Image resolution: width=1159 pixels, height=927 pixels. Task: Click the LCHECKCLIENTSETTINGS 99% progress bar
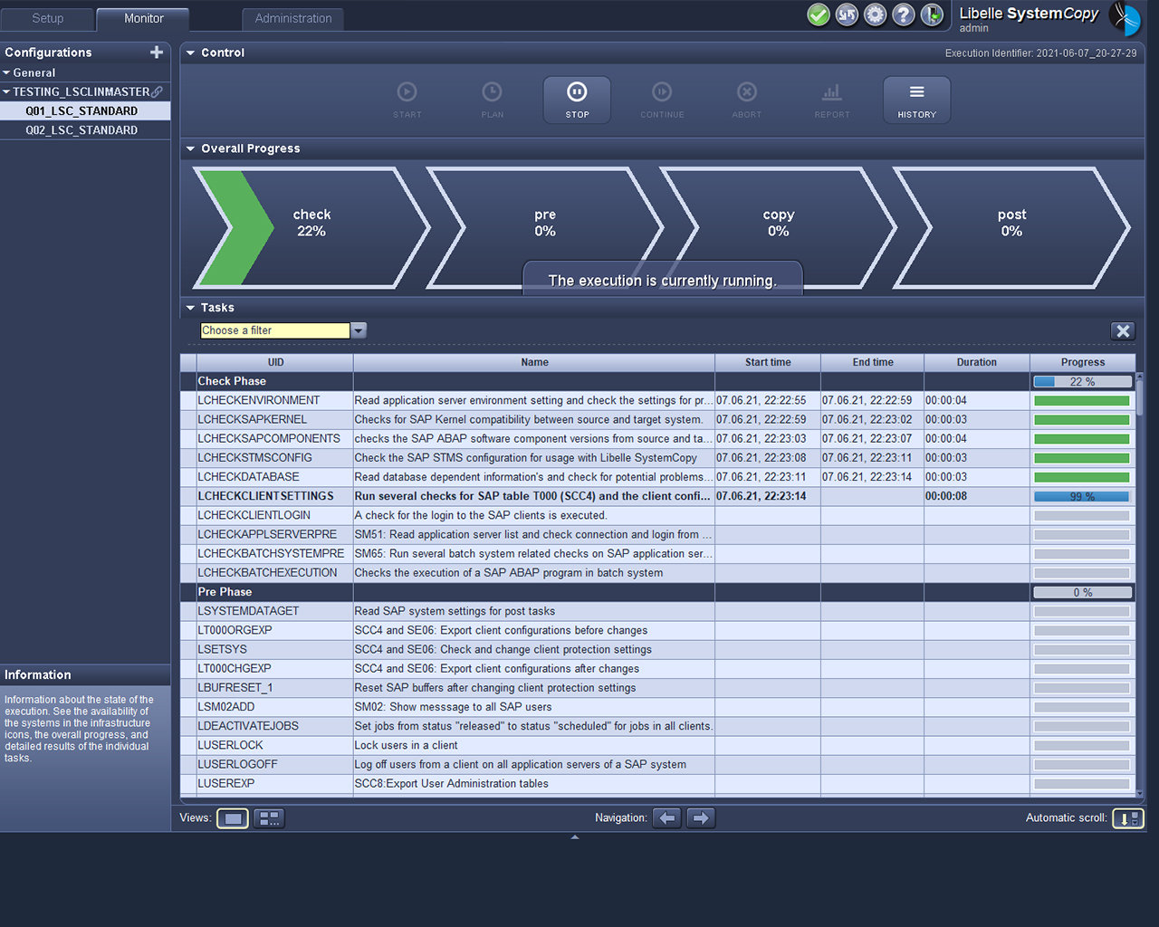tap(1082, 497)
